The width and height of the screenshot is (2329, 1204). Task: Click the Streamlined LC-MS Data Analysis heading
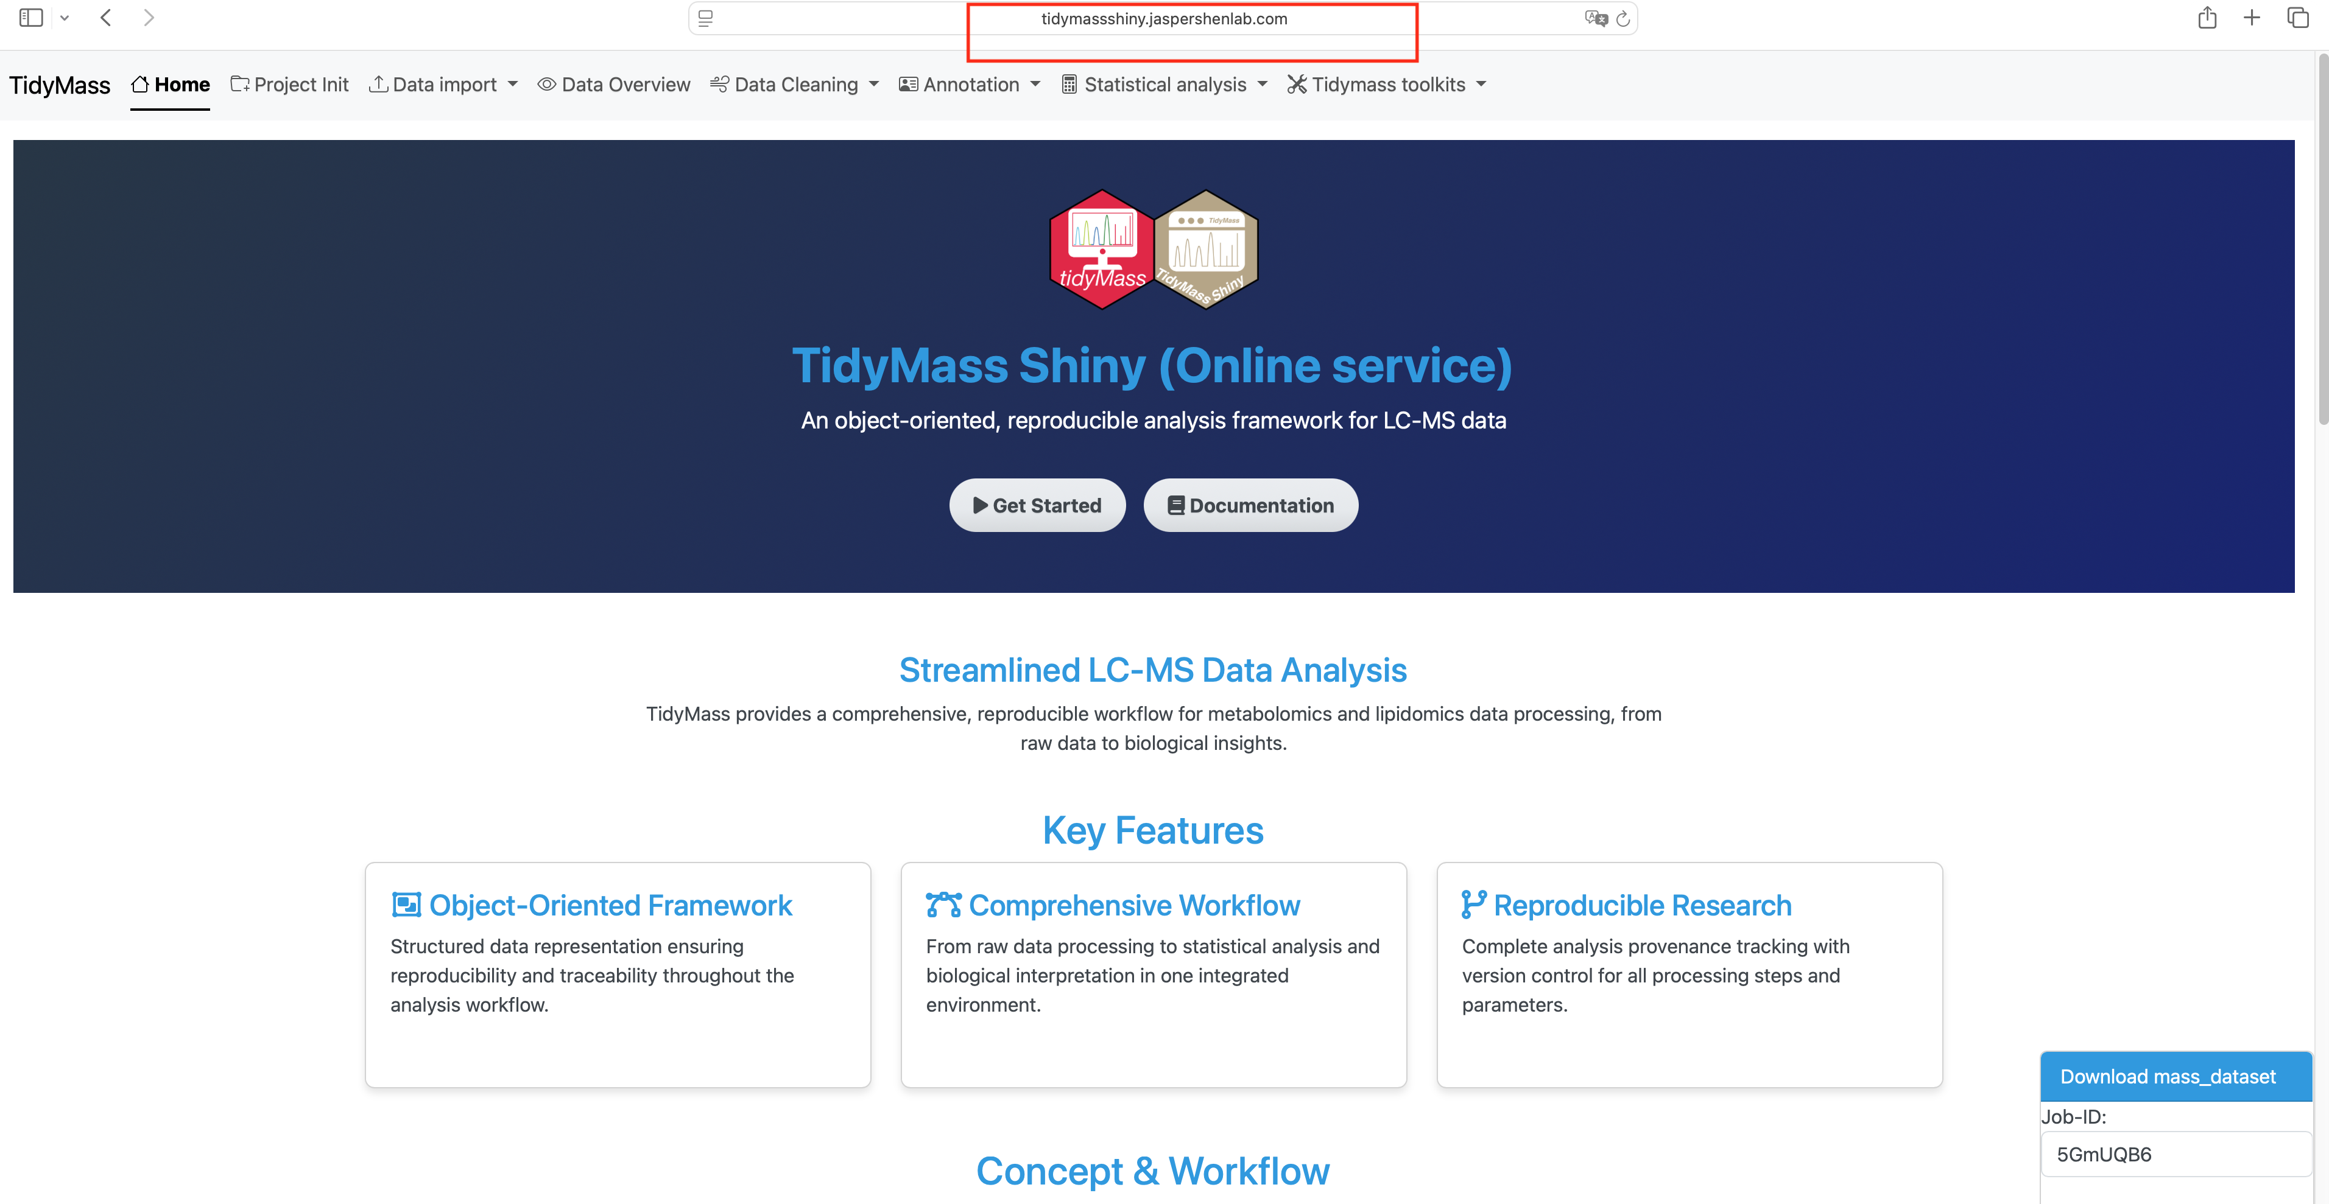pyautogui.click(x=1153, y=670)
